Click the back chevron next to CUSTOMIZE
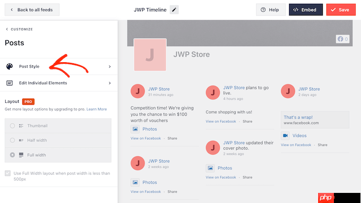The image size is (361, 203). 7,29
